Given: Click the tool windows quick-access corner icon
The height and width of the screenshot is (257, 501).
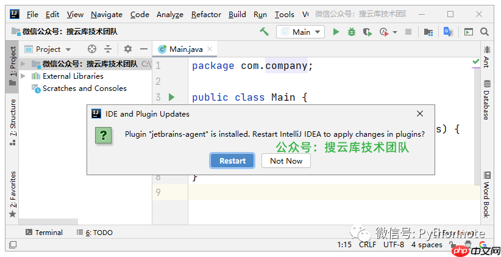Looking at the screenshot, I should (13, 245).
